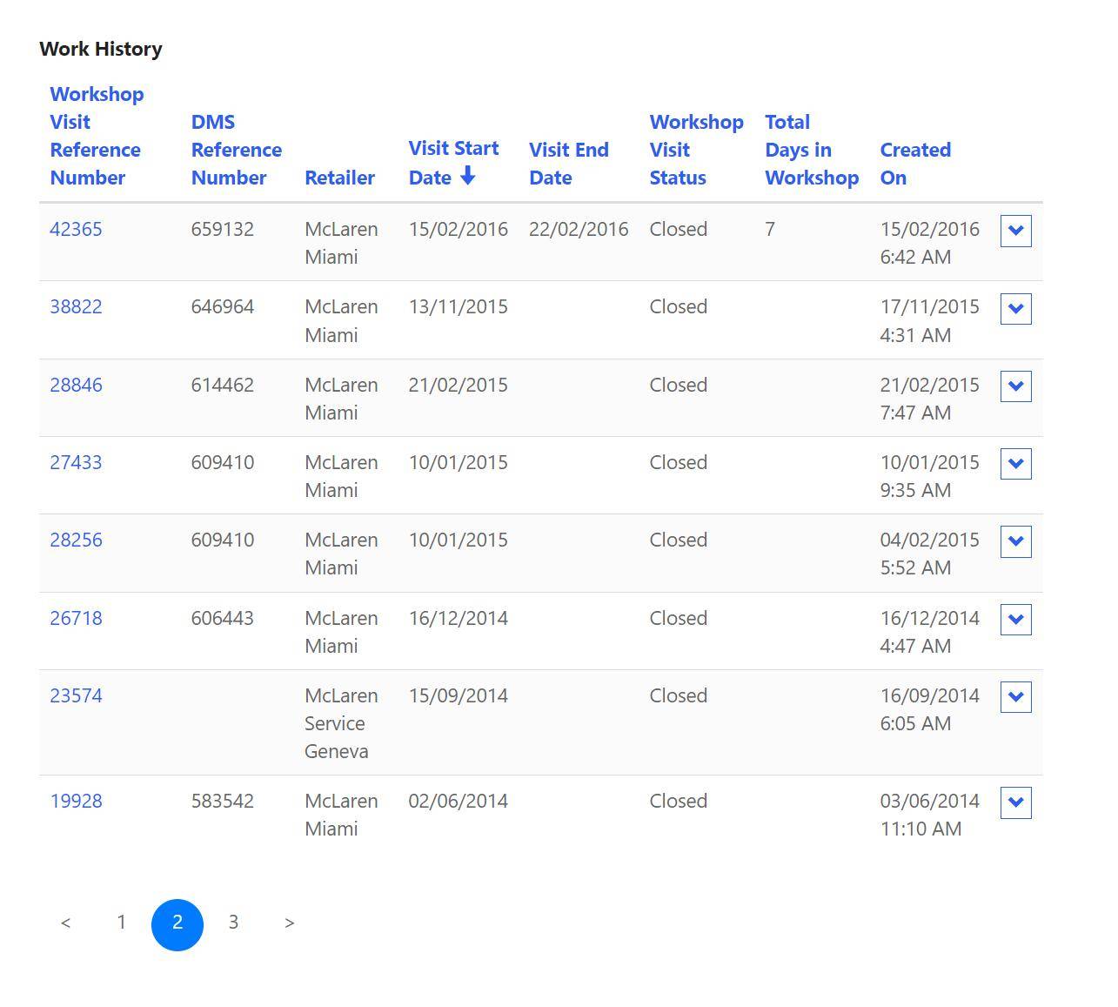Jump to page 3 of results
Image resolution: width=1118 pixels, height=1007 pixels.
[x=233, y=923]
